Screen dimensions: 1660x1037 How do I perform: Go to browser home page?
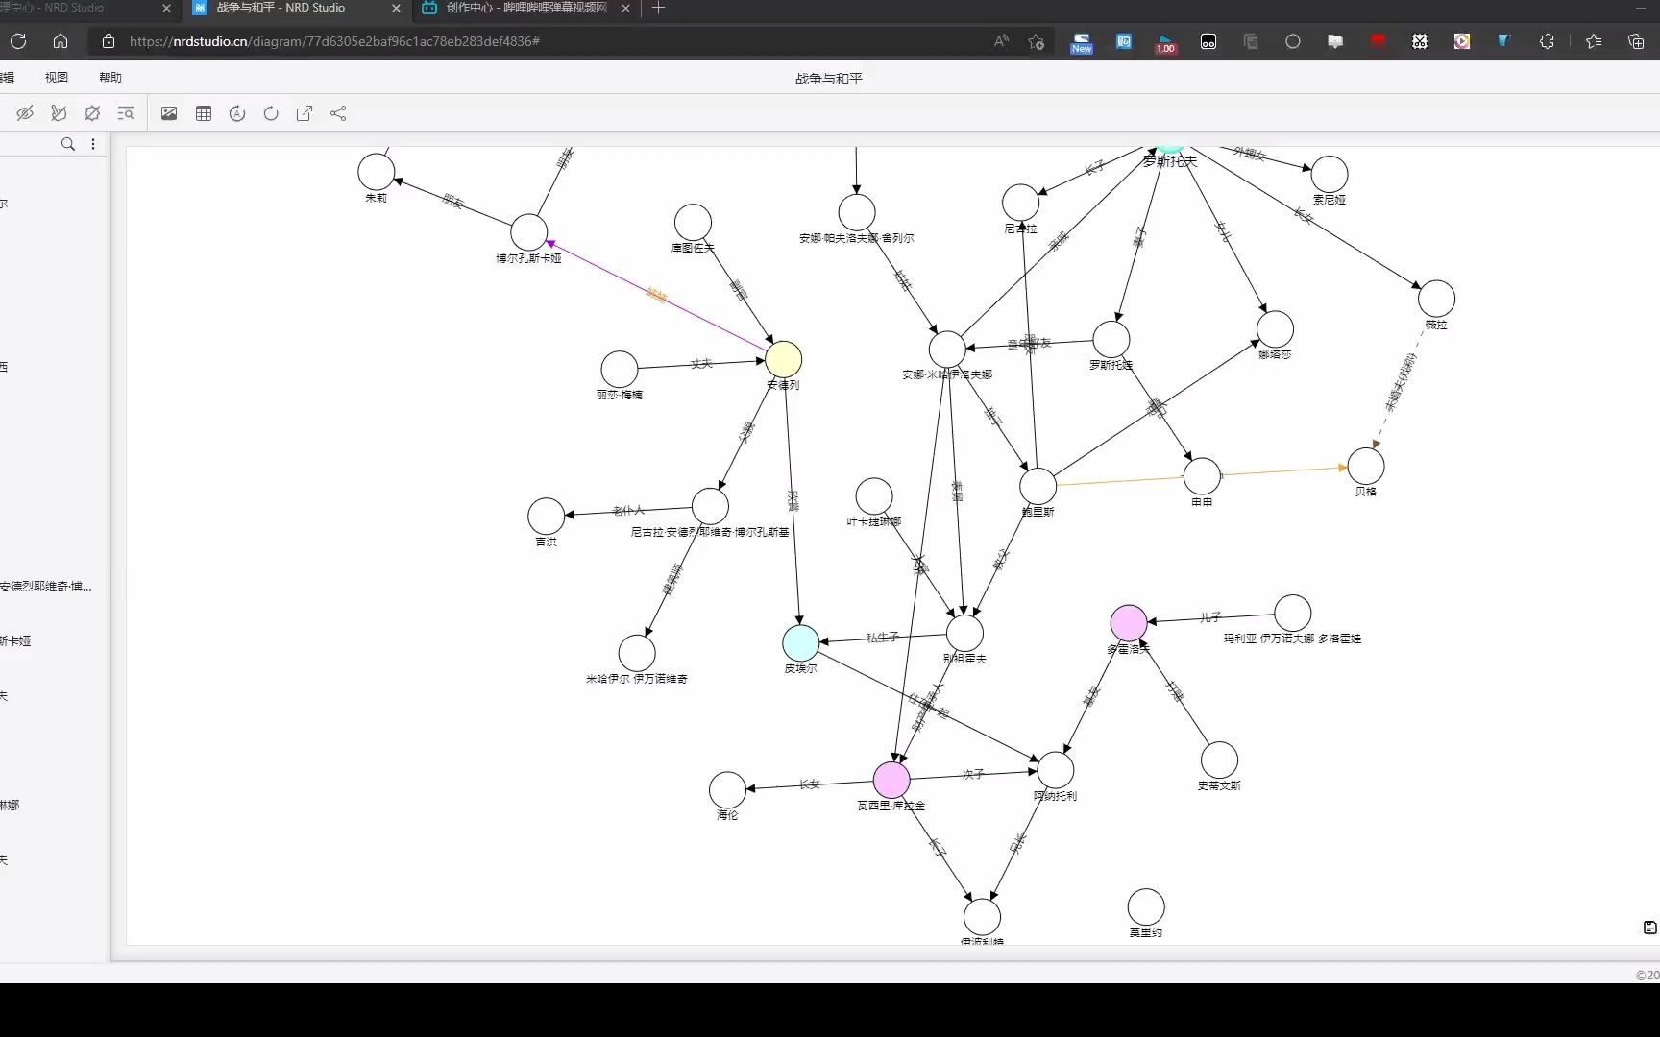click(61, 41)
